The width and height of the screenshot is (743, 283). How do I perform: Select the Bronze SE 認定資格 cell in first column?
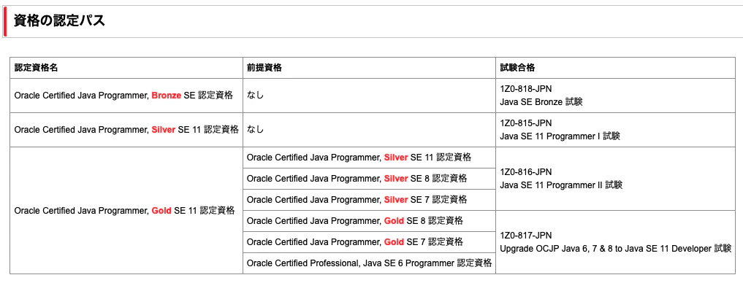(126, 95)
